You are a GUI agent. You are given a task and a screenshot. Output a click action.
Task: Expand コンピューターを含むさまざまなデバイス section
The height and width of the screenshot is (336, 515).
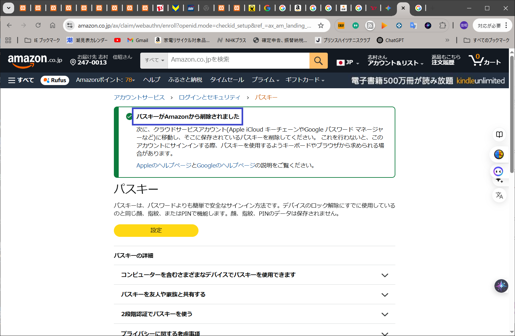384,275
